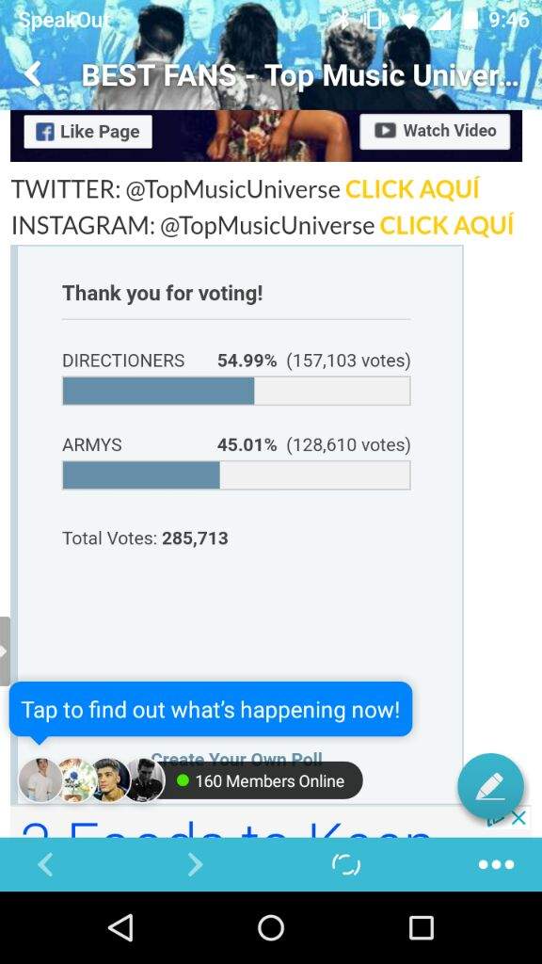542x964 pixels.
Task: Tap the Android recent apps square button
Action: tap(422, 927)
